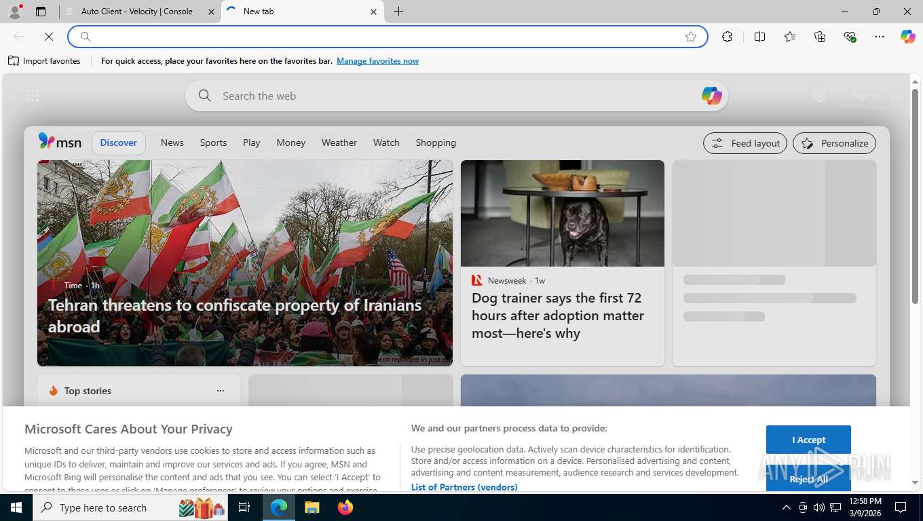
Task: Add this page to favorites star
Action: click(x=691, y=37)
